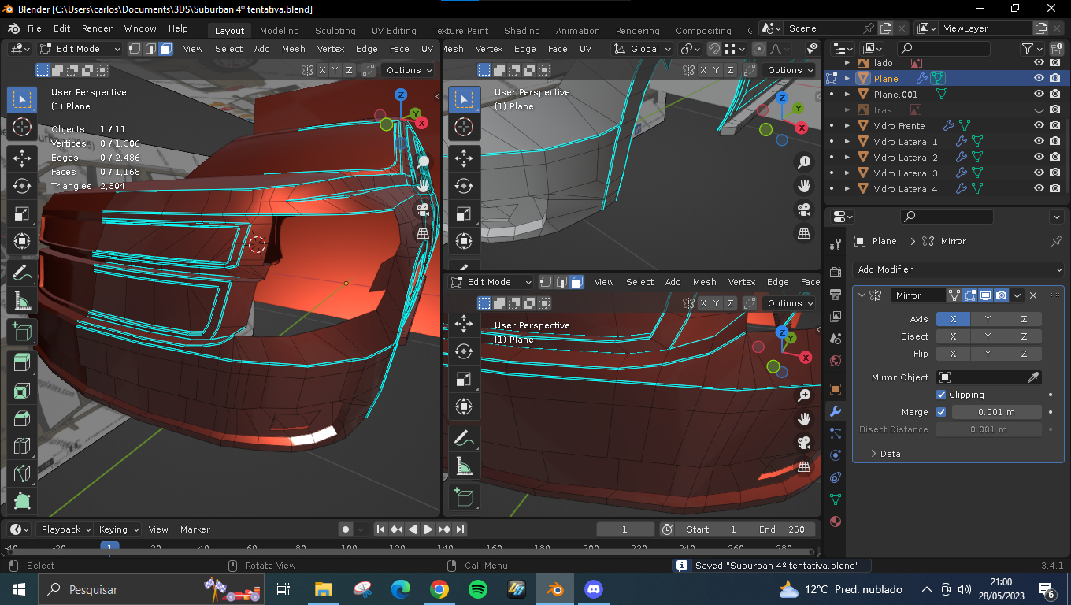The width and height of the screenshot is (1071, 605).
Task: Click the Merge distance 0.001 m field
Action: [x=996, y=412]
